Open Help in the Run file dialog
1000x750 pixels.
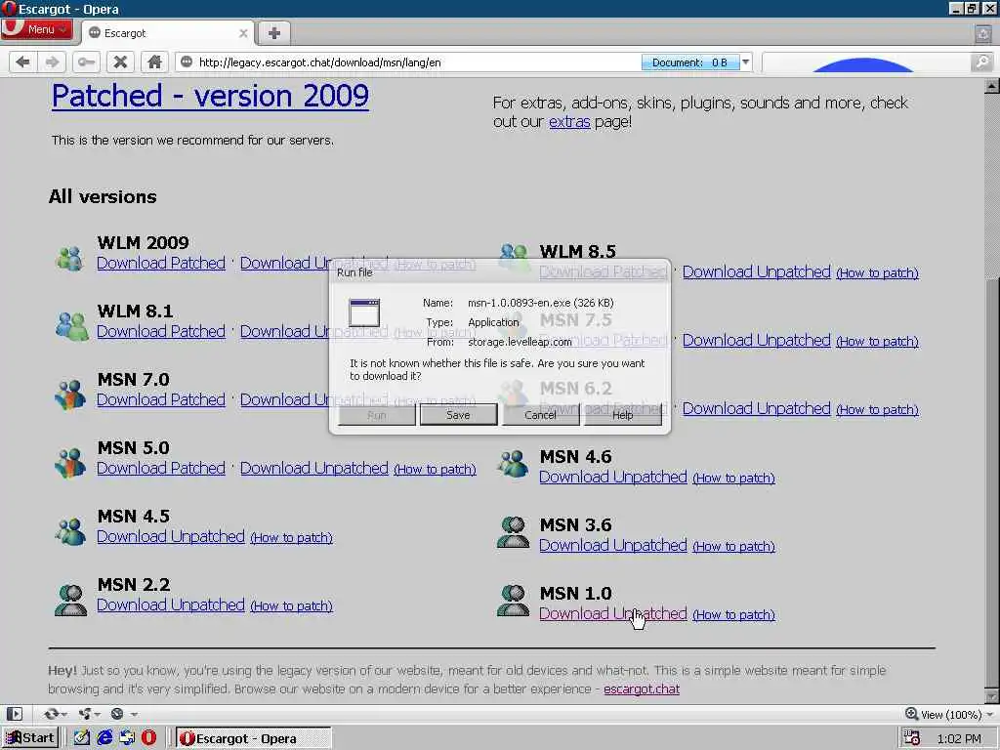click(622, 415)
